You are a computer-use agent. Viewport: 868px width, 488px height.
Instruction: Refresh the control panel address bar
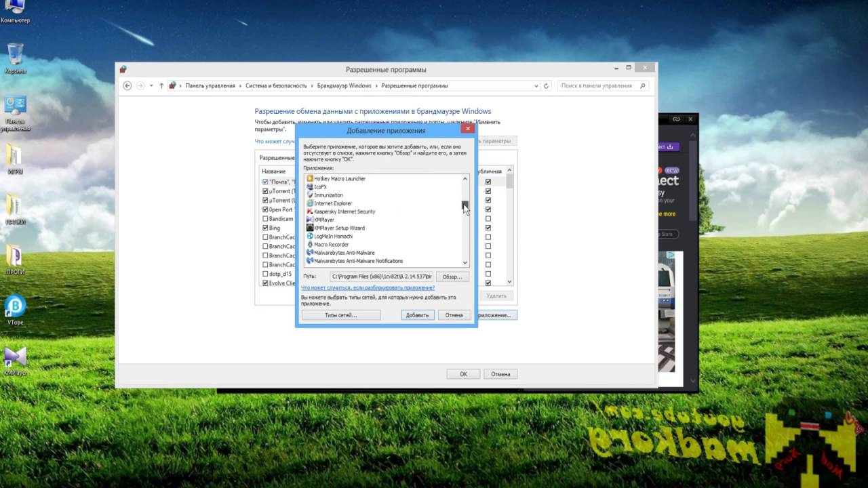[x=547, y=86]
